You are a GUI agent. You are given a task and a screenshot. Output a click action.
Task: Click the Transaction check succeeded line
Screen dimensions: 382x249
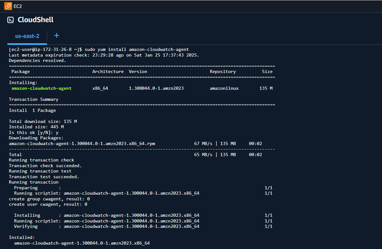coord(45,166)
